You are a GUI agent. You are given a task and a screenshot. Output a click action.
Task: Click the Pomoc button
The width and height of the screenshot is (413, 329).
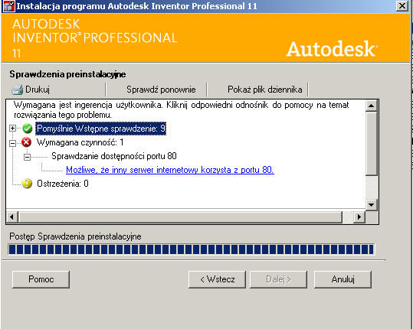pyautogui.click(x=41, y=279)
